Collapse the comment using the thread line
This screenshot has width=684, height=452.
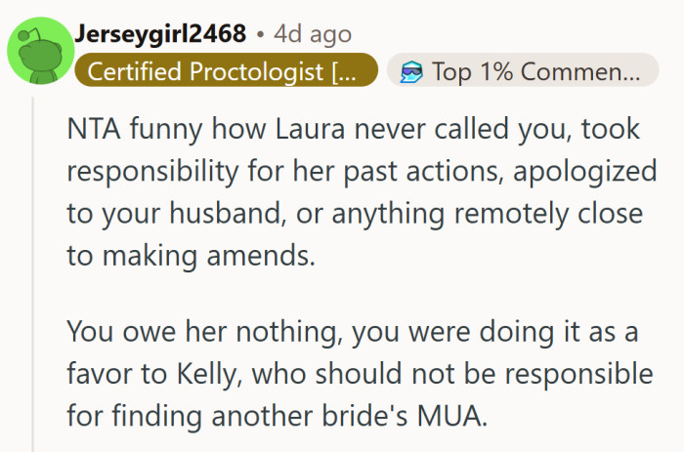tap(34, 273)
